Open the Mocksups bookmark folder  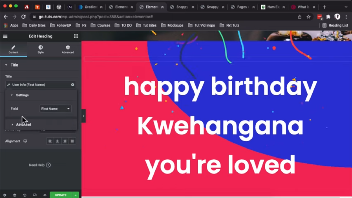pyautogui.click(x=172, y=26)
